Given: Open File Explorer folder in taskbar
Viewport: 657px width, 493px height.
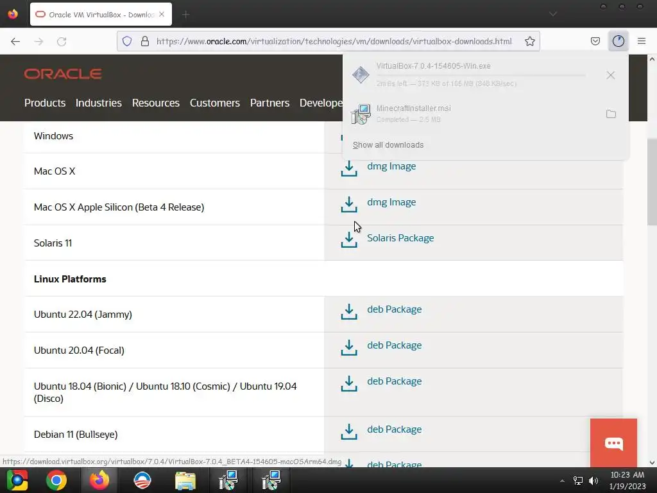Looking at the screenshot, I should (185, 480).
